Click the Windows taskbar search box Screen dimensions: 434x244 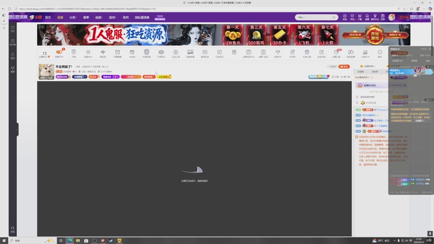click(x=32, y=240)
